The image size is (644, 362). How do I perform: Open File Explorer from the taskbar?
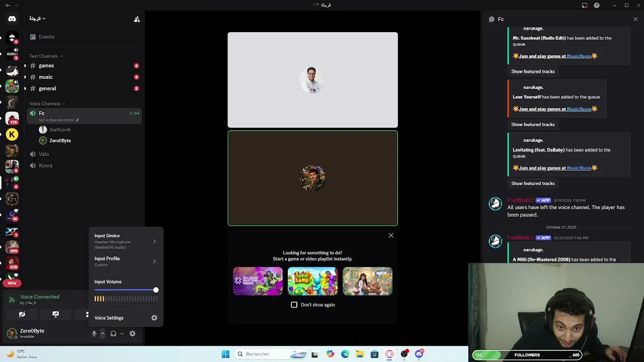360,354
